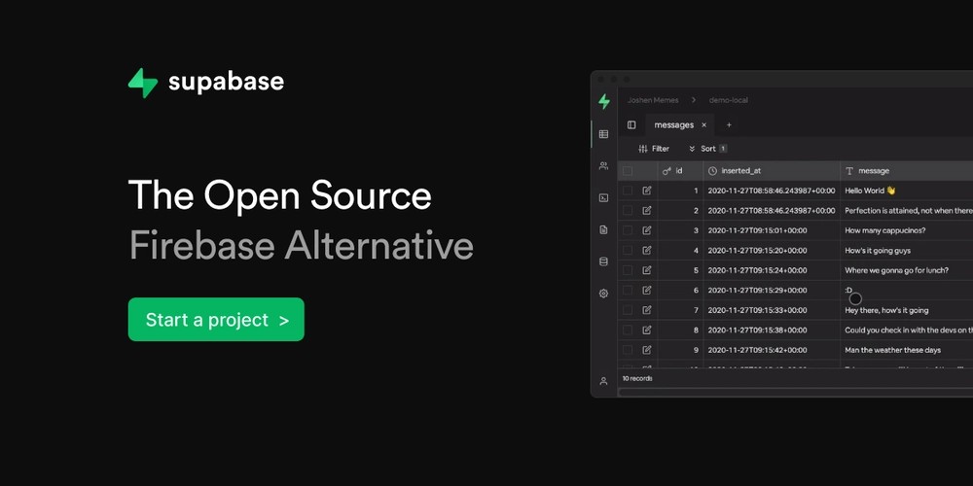The width and height of the screenshot is (973, 486).
Task: Check the checkbox for row id 5
Action: pos(628,269)
